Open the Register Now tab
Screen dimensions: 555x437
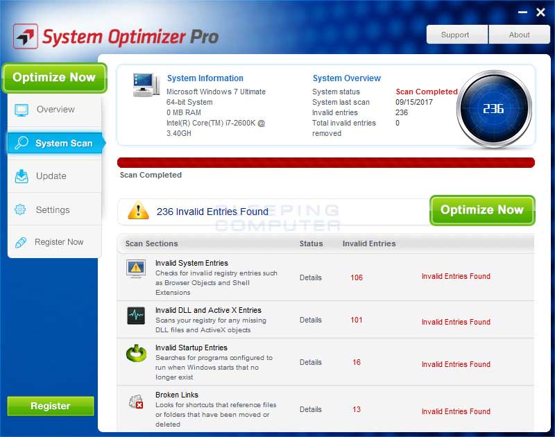[55, 242]
